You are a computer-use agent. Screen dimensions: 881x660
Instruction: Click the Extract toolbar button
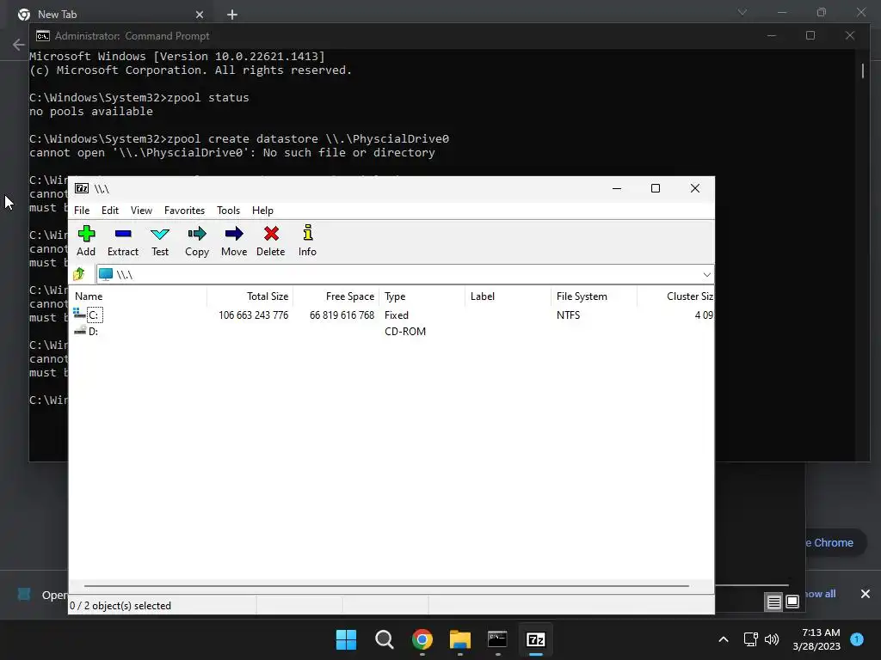(x=123, y=241)
